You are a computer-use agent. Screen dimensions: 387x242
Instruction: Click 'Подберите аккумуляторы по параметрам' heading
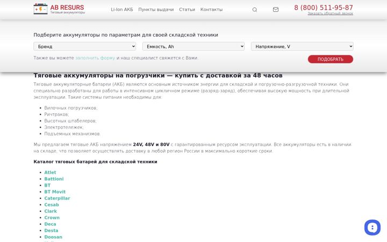coord(126,35)
